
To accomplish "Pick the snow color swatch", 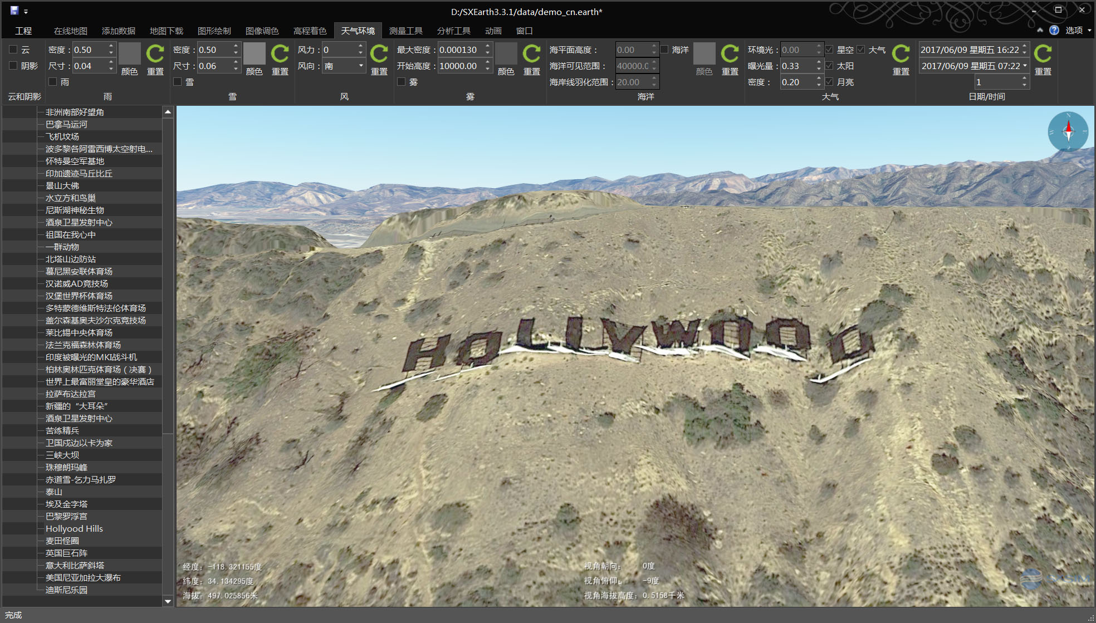I will click(x=255, y=53).
